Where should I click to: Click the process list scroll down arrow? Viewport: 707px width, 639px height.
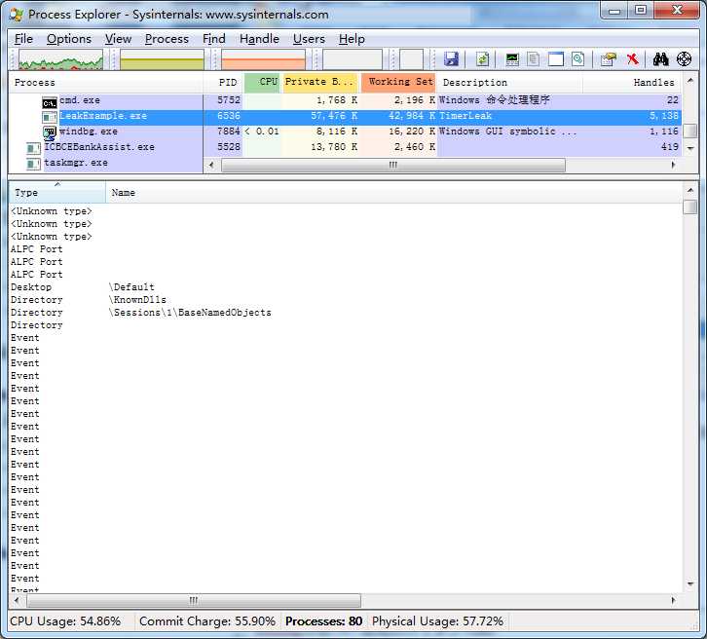coord(690,148)
